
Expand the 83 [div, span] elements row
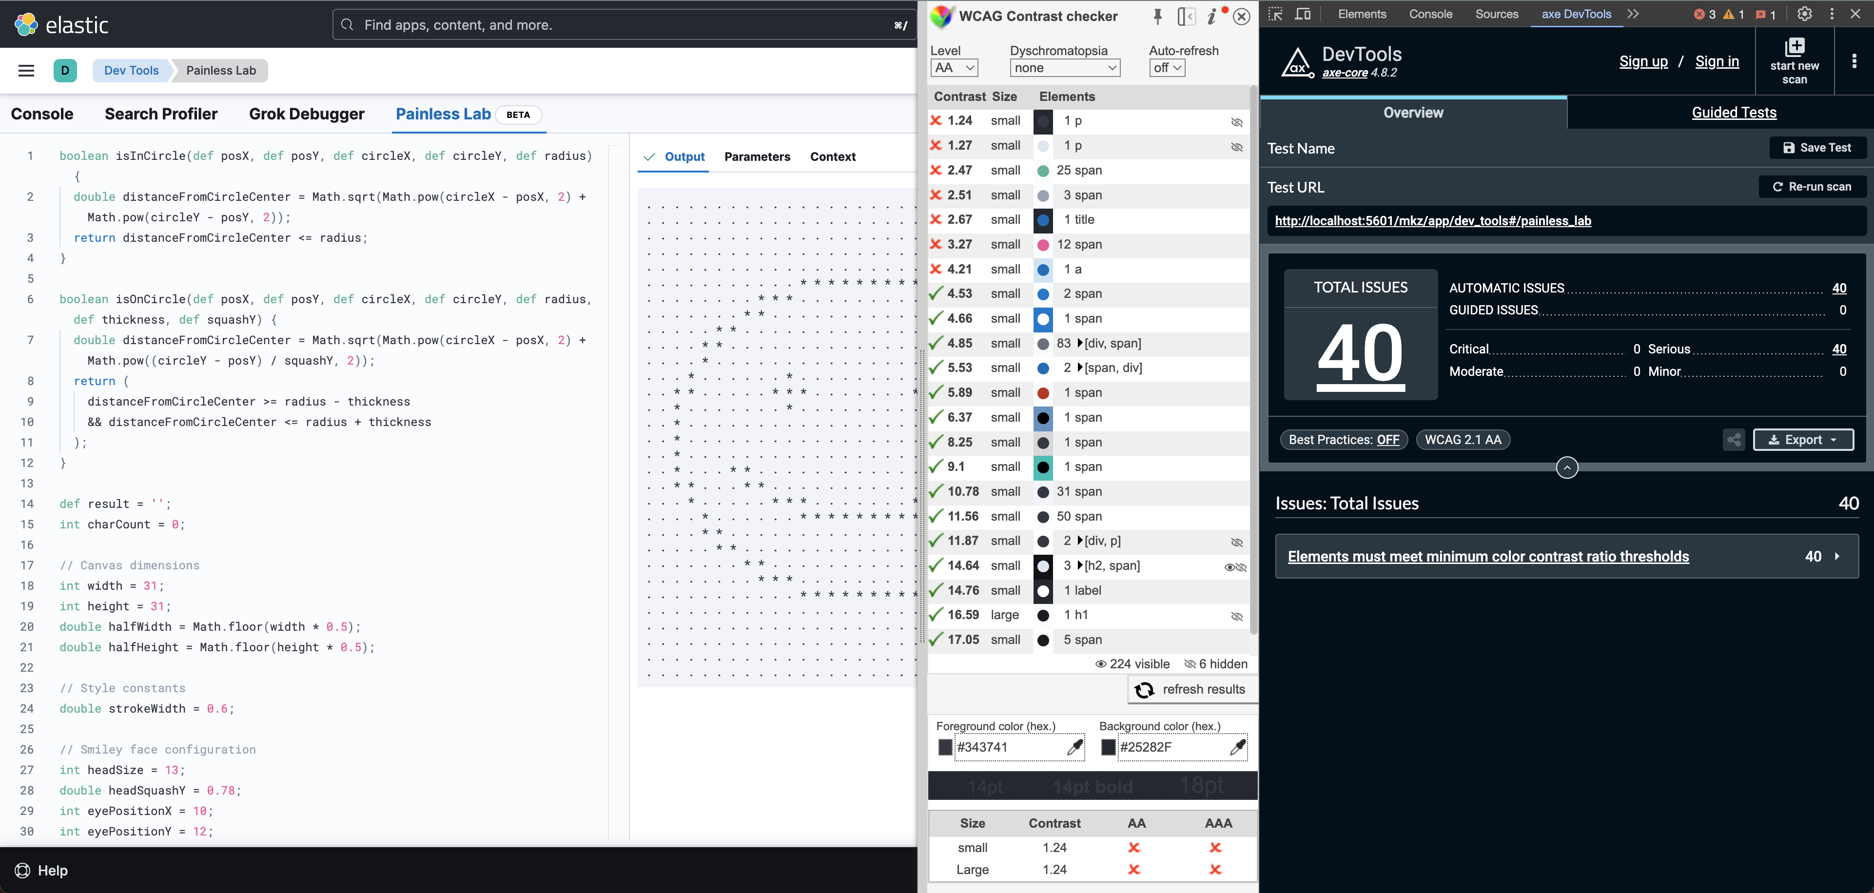(1079, 343)
